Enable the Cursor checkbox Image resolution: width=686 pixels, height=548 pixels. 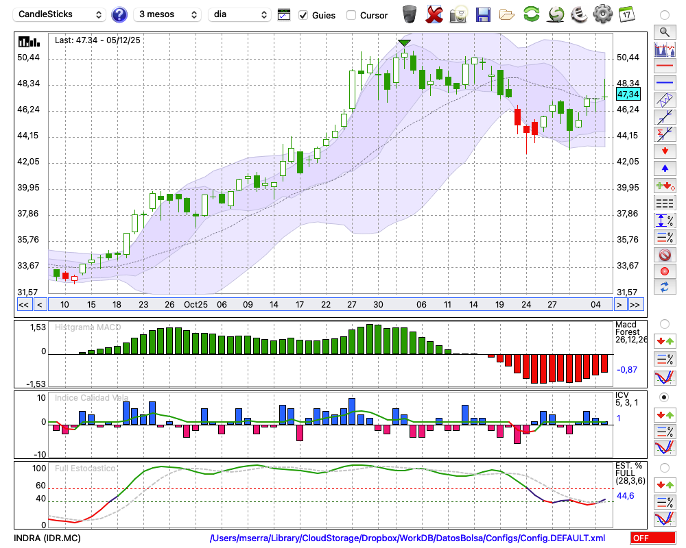[351, 15]
